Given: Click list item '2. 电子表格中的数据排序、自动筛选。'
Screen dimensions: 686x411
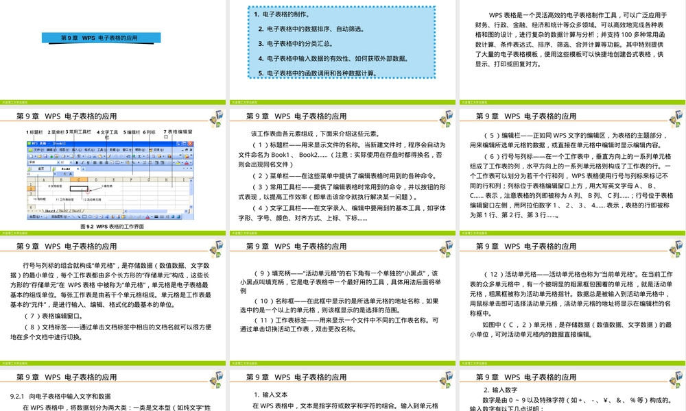Looking at the screenshot, I should coord(311,29).
